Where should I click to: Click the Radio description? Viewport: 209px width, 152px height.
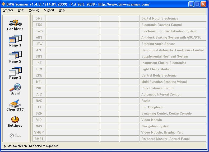pos(146,101)
